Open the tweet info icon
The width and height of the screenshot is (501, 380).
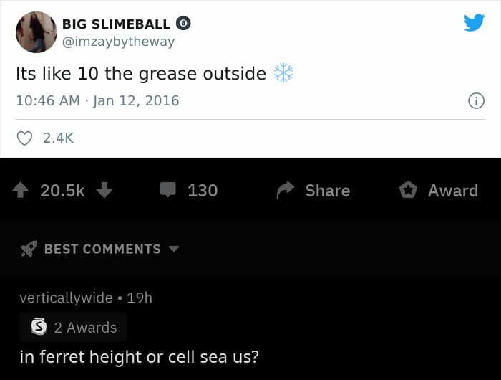(476, 101)
